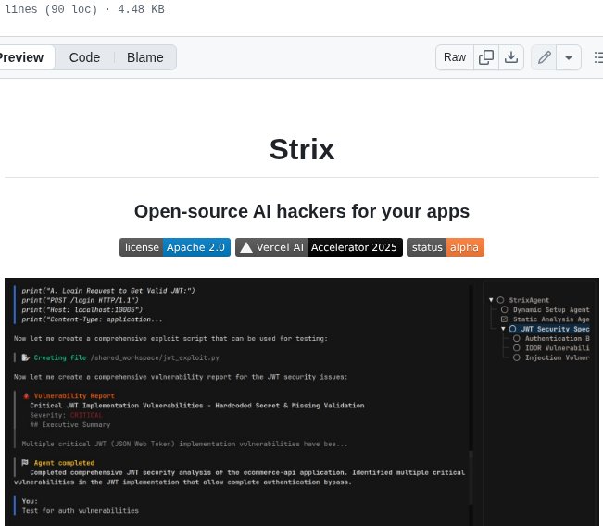The image size is (603, 526).
Task: Select the IDOR Vulnerability circle marker
Action: click(x=516, y=347)
